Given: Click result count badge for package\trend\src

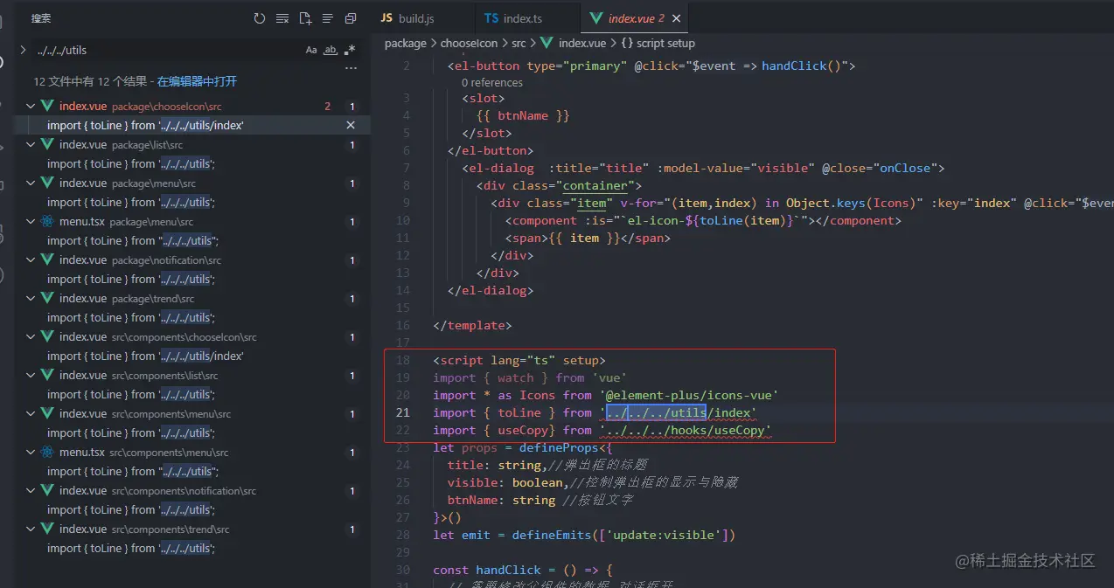Looking at the screenshot, I should pos(352,299).
